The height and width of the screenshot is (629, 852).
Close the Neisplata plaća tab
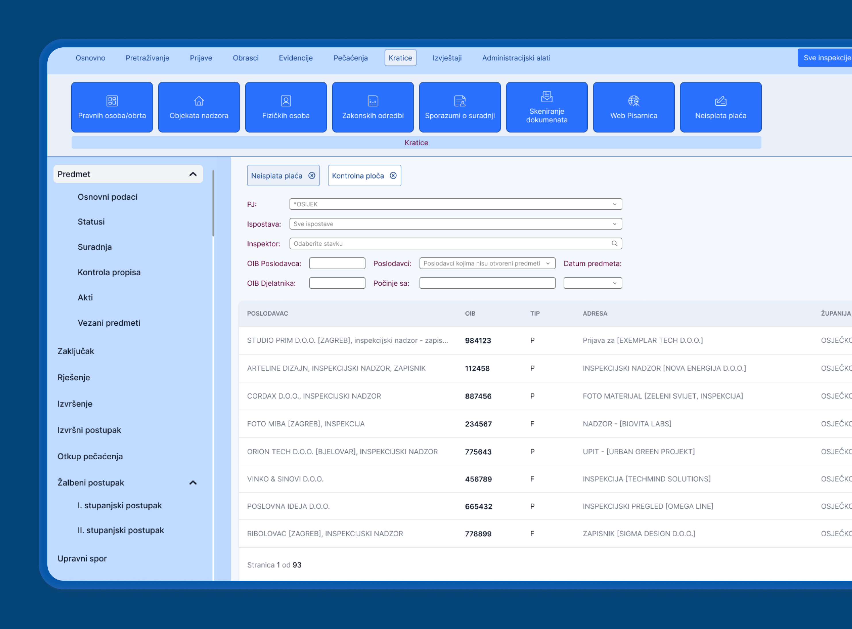(312, 175)
